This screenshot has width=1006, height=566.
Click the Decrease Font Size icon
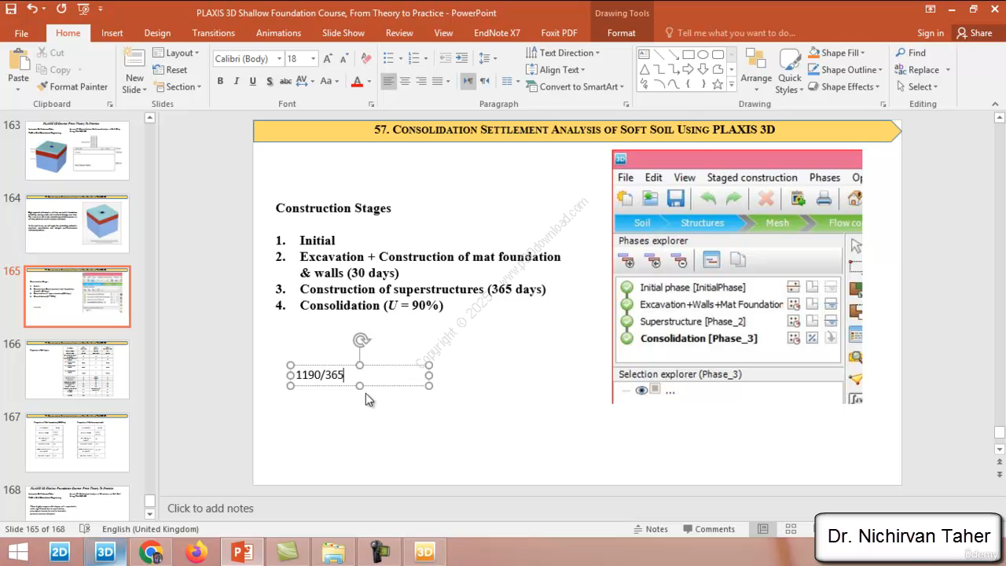(x=344, y=59)
